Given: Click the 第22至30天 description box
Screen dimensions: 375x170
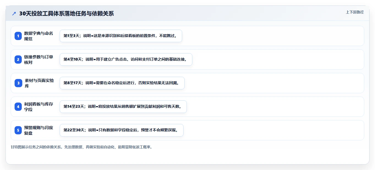Looking at the screenshot, I should [x=121, y=130].
